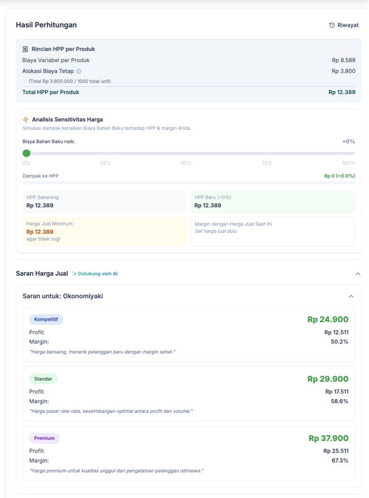Select the Kompetitif price badge
Screen dimensions: 369x498
coord(46,319)
